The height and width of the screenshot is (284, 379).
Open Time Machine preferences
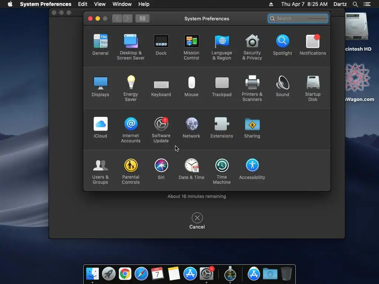pyautogui.click(x=222, y=172)
